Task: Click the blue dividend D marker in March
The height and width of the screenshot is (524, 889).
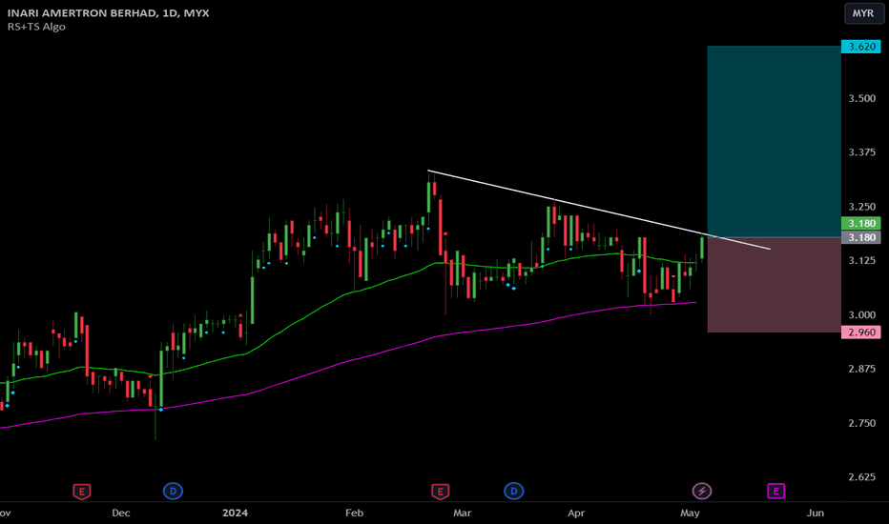Action: (x=514, y=491)
